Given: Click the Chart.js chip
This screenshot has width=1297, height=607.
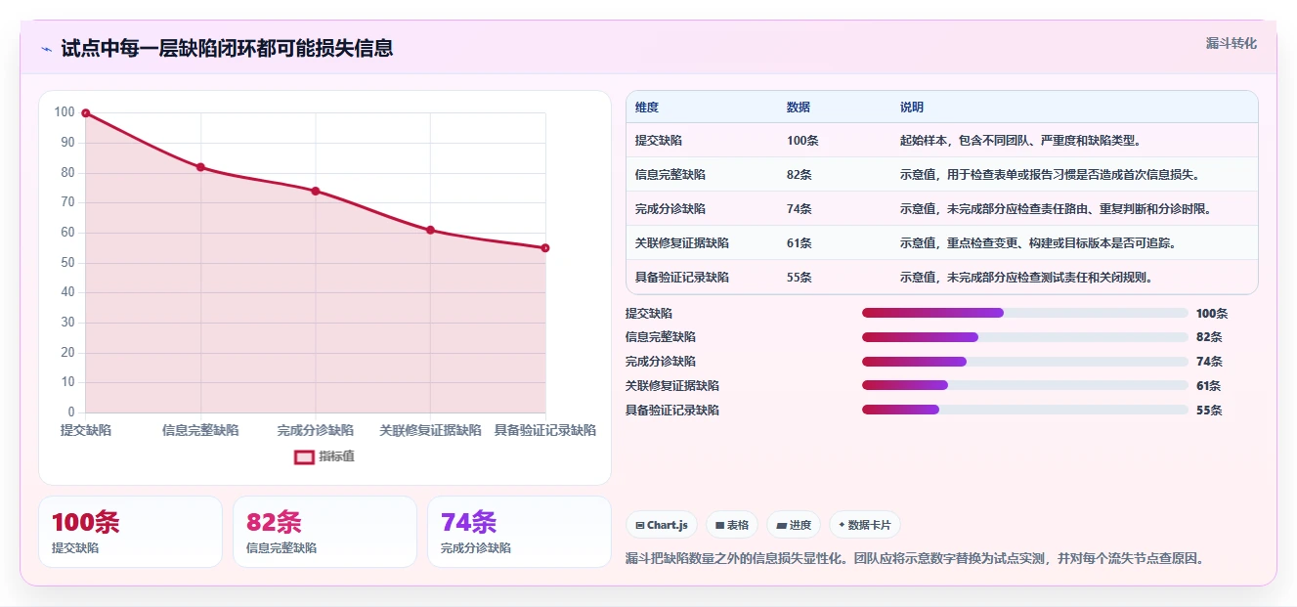Looking at the screenshot, I should (x=662, y=525).
